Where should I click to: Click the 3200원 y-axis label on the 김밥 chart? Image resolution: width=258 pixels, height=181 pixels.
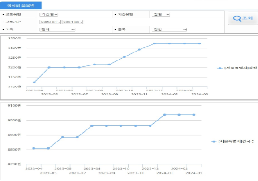[15, 67]
